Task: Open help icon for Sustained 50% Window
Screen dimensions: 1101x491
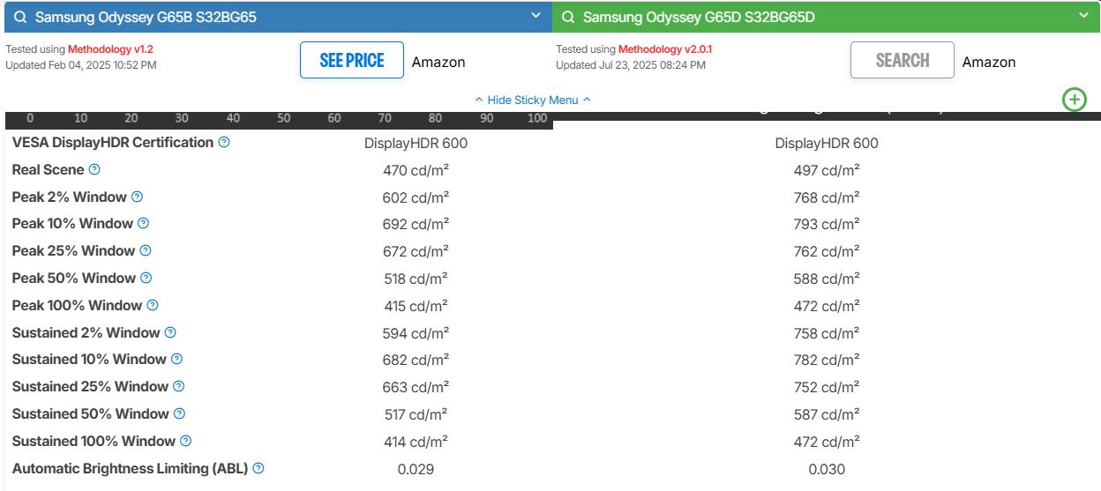Action: 179,413
